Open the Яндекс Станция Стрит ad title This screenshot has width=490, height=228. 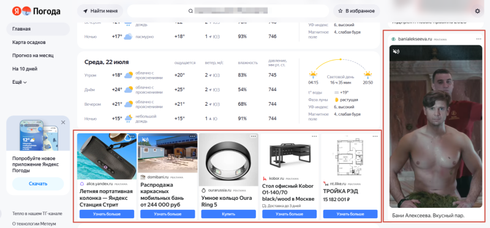pyautogui.click(x=106, y=198)
